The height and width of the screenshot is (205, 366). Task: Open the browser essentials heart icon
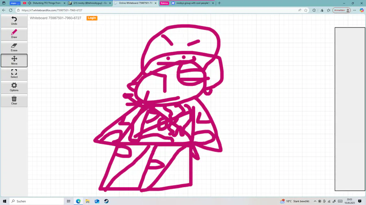click(x=322, y=10)
